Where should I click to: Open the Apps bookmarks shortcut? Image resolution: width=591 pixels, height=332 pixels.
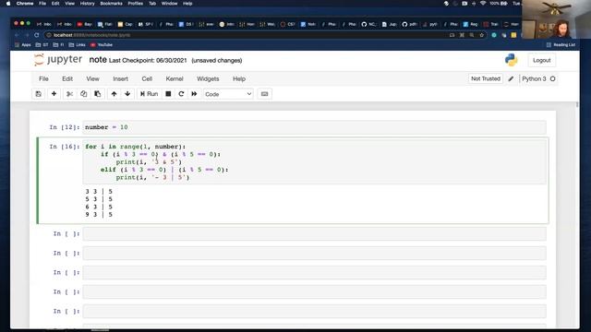(x=22, y=45)
